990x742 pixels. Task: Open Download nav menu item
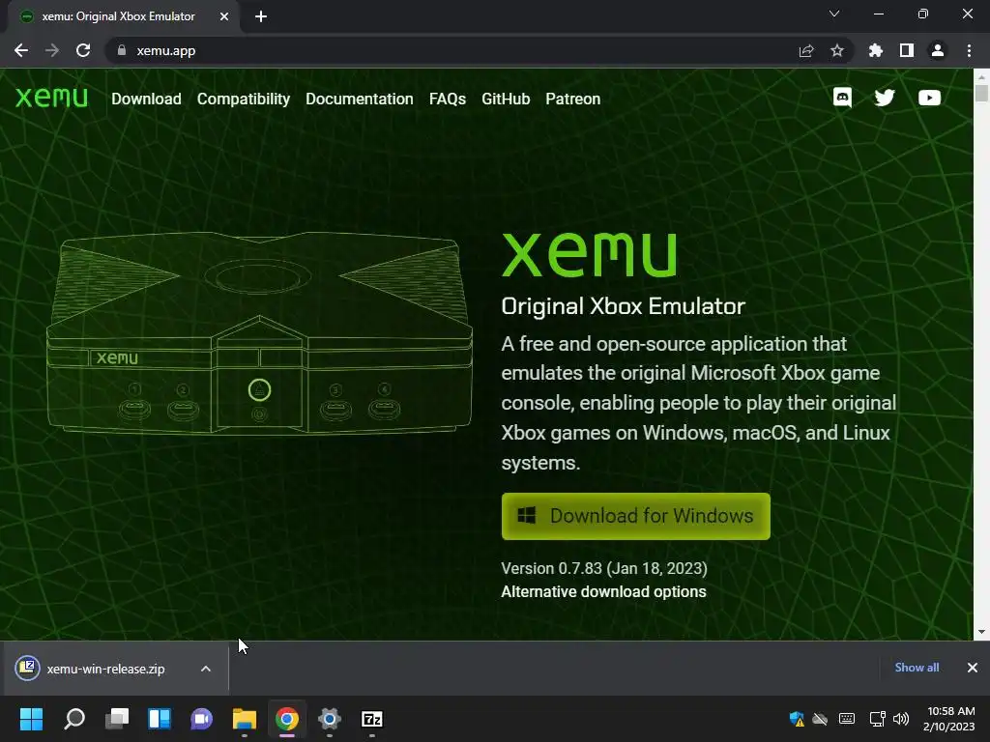point(147,100)
